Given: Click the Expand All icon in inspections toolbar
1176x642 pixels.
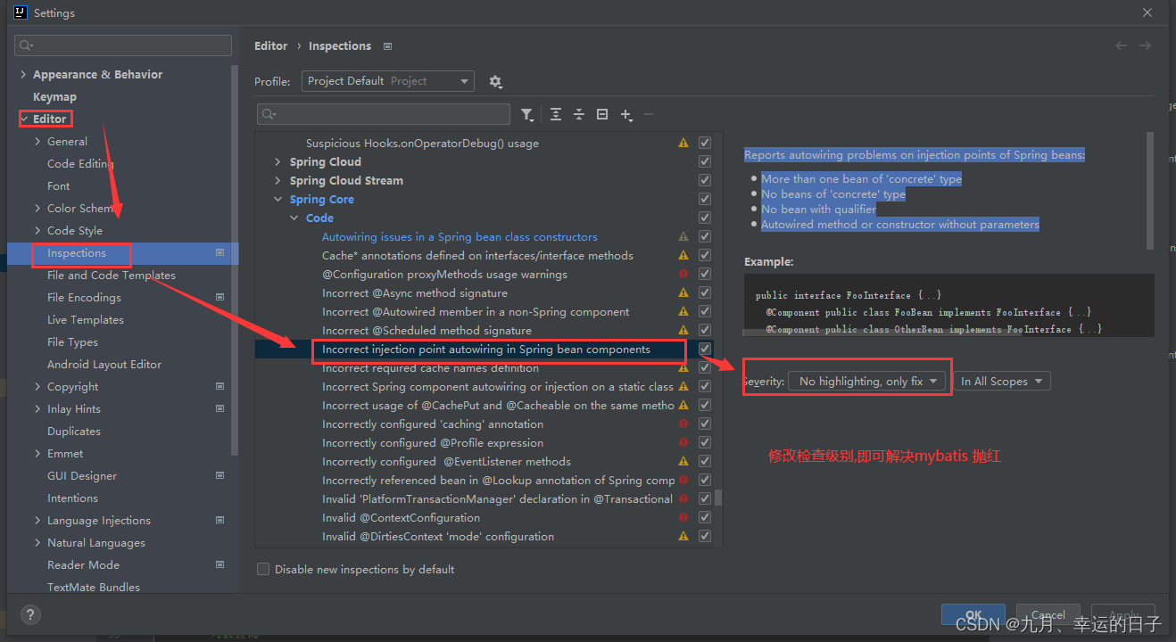Looking at the screenshot, I should pyautogui.click(x=556, y=114).
